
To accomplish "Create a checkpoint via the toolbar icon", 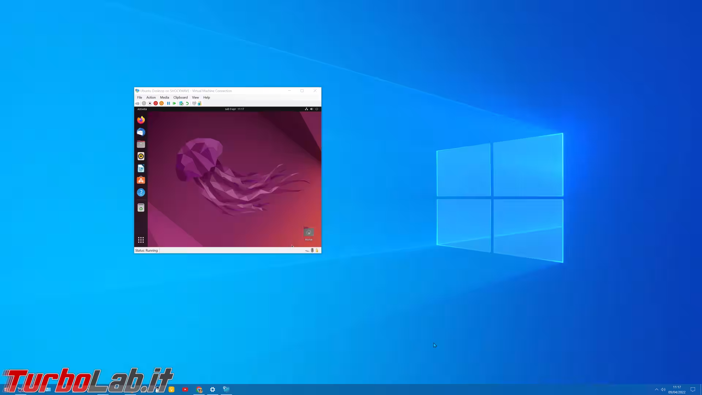I will 181,104.
